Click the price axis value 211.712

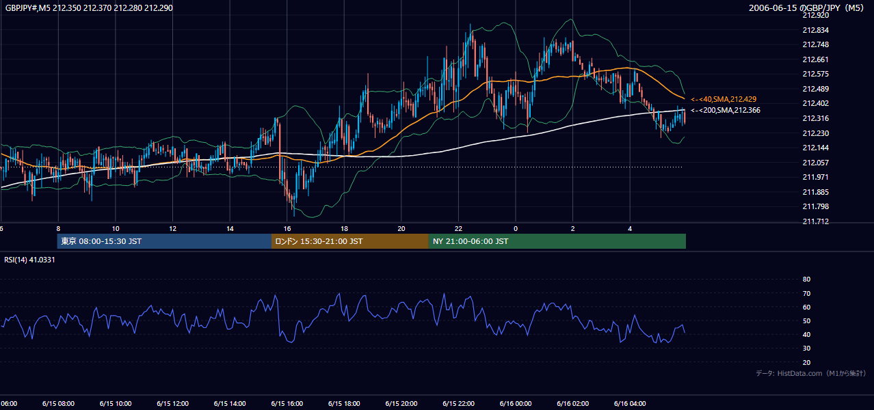coord(815,221)
